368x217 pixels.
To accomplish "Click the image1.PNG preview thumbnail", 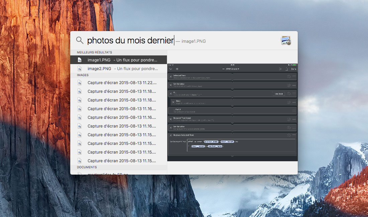I will pyautogui.click(x=233, y=113).
